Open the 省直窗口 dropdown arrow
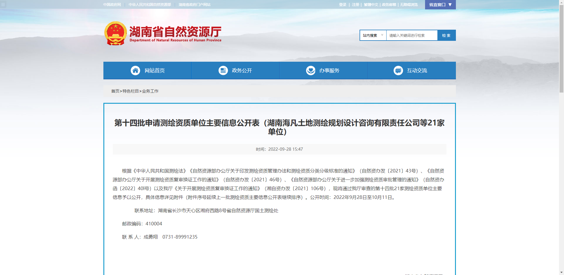Image resolution: width=564 pixels, height=275 pixels. (451, 4)
